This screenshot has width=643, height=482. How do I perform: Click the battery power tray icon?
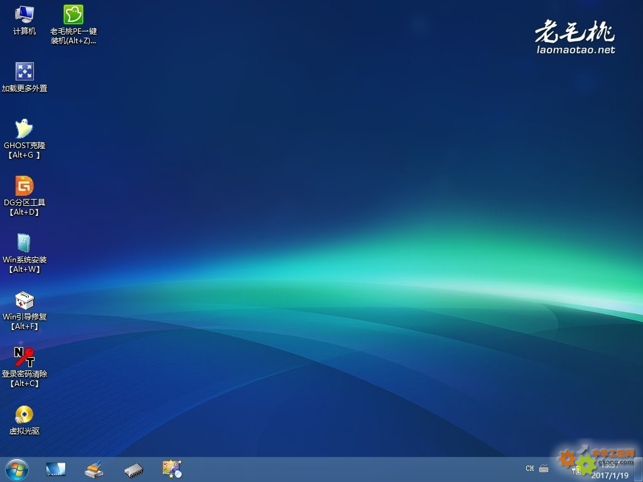pyautogui.click(x=576, y=469)
